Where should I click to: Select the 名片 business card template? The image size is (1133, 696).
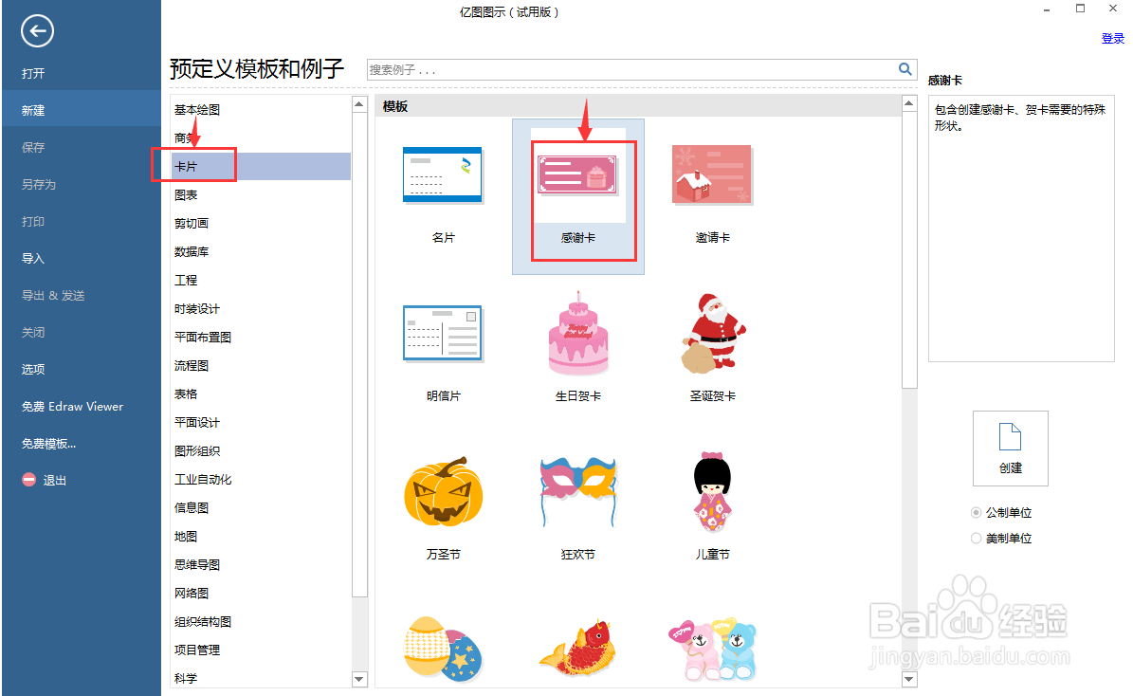(443, 195)
